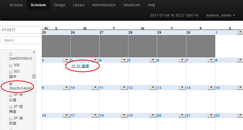Image resolution: width=243 pixels, height=130 pixels.
Task: Check the 306 display checkbox
Action: pyautogui.click(x=11, y=65)
